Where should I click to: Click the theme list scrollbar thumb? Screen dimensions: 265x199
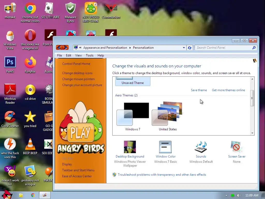[x=252, y=98]
